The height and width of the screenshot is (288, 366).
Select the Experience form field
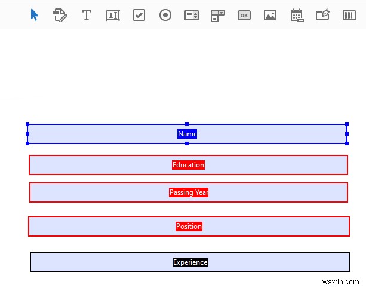click(190, 262)
